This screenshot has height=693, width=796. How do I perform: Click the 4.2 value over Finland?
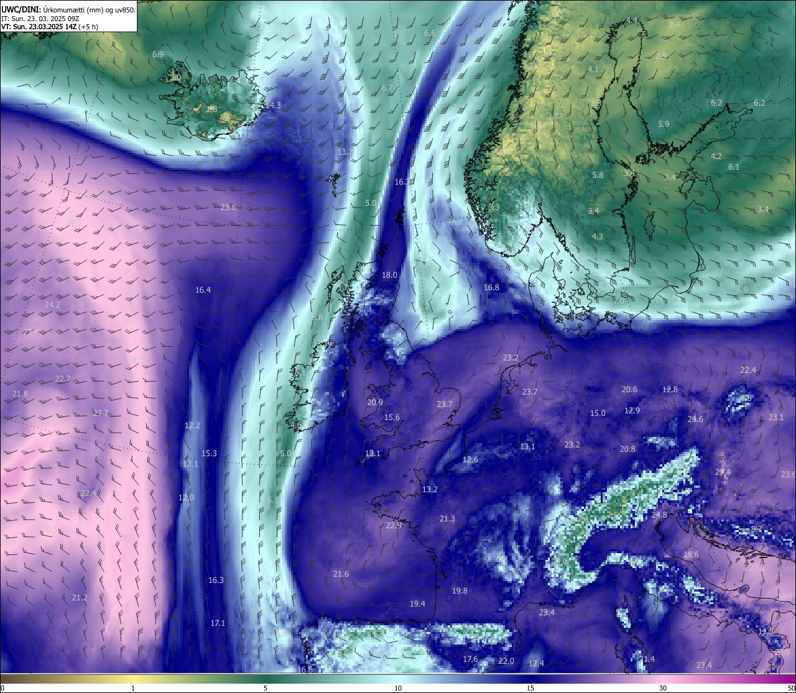pyautogui.click(x=716, y=157)
